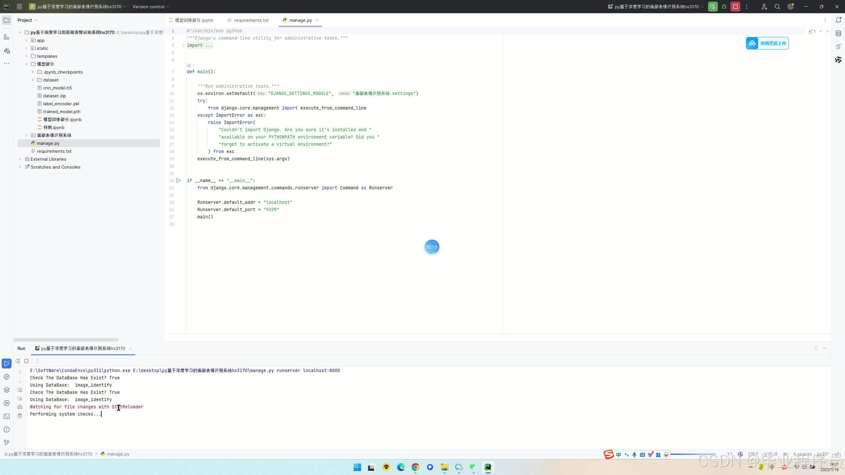Switch to the requirements.txt editor tab
The width and height of the screenshot is (845, 475).
248,20
